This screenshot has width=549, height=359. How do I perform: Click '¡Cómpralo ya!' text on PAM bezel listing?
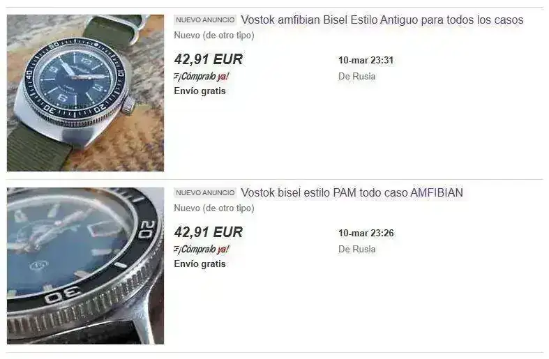[205, 249]
